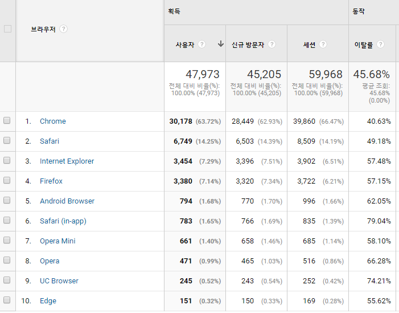
Task: Select Internet Explorer new visitors 3,396
Action: (x=245, y=161)
